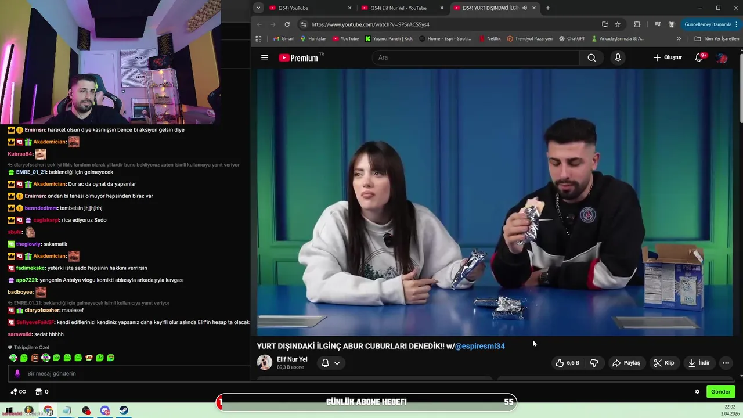Click username Akademician in 'Dur ac' message

click(x=49, y=184)
